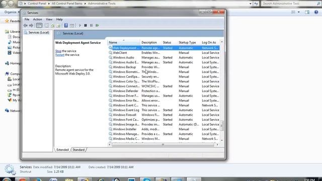Click All Control Panel Items breadcrumb
Image resolution: width=322 pixels, height=181 pixels.
(x=67, y=4)
